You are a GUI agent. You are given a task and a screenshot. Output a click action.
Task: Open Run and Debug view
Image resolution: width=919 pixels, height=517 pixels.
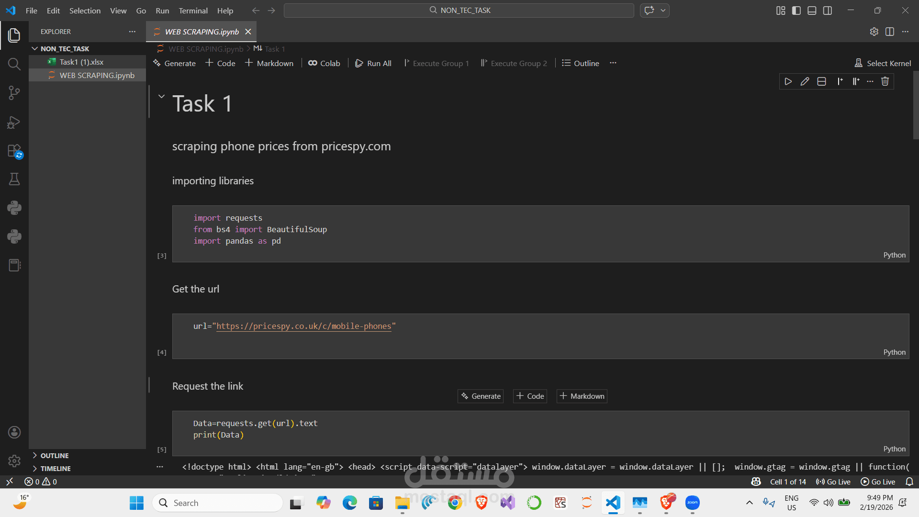14,122
